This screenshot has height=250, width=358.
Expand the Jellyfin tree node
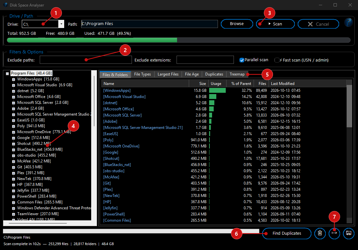coord(13,191)
